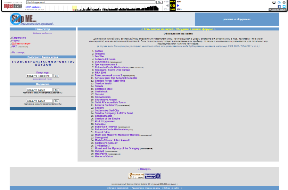Click game search name field
The image size is (288, 190).
(x=39, y=76)
